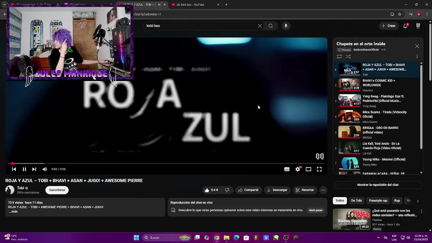Image resolution: width=432 pixels, height=243 pixels.
Task: Open YouTube notifications bell
Action: [406, 26]
